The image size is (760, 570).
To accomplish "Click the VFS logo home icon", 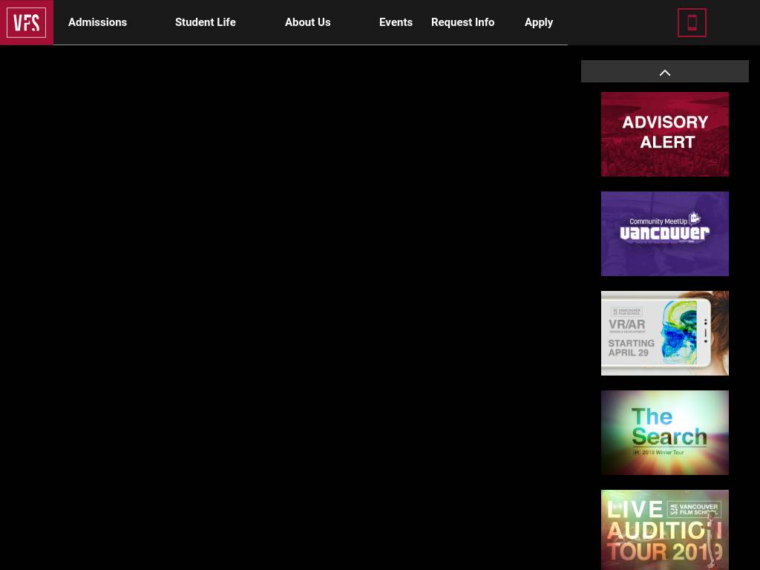I will pyautogui.click(x=27, y=22).
